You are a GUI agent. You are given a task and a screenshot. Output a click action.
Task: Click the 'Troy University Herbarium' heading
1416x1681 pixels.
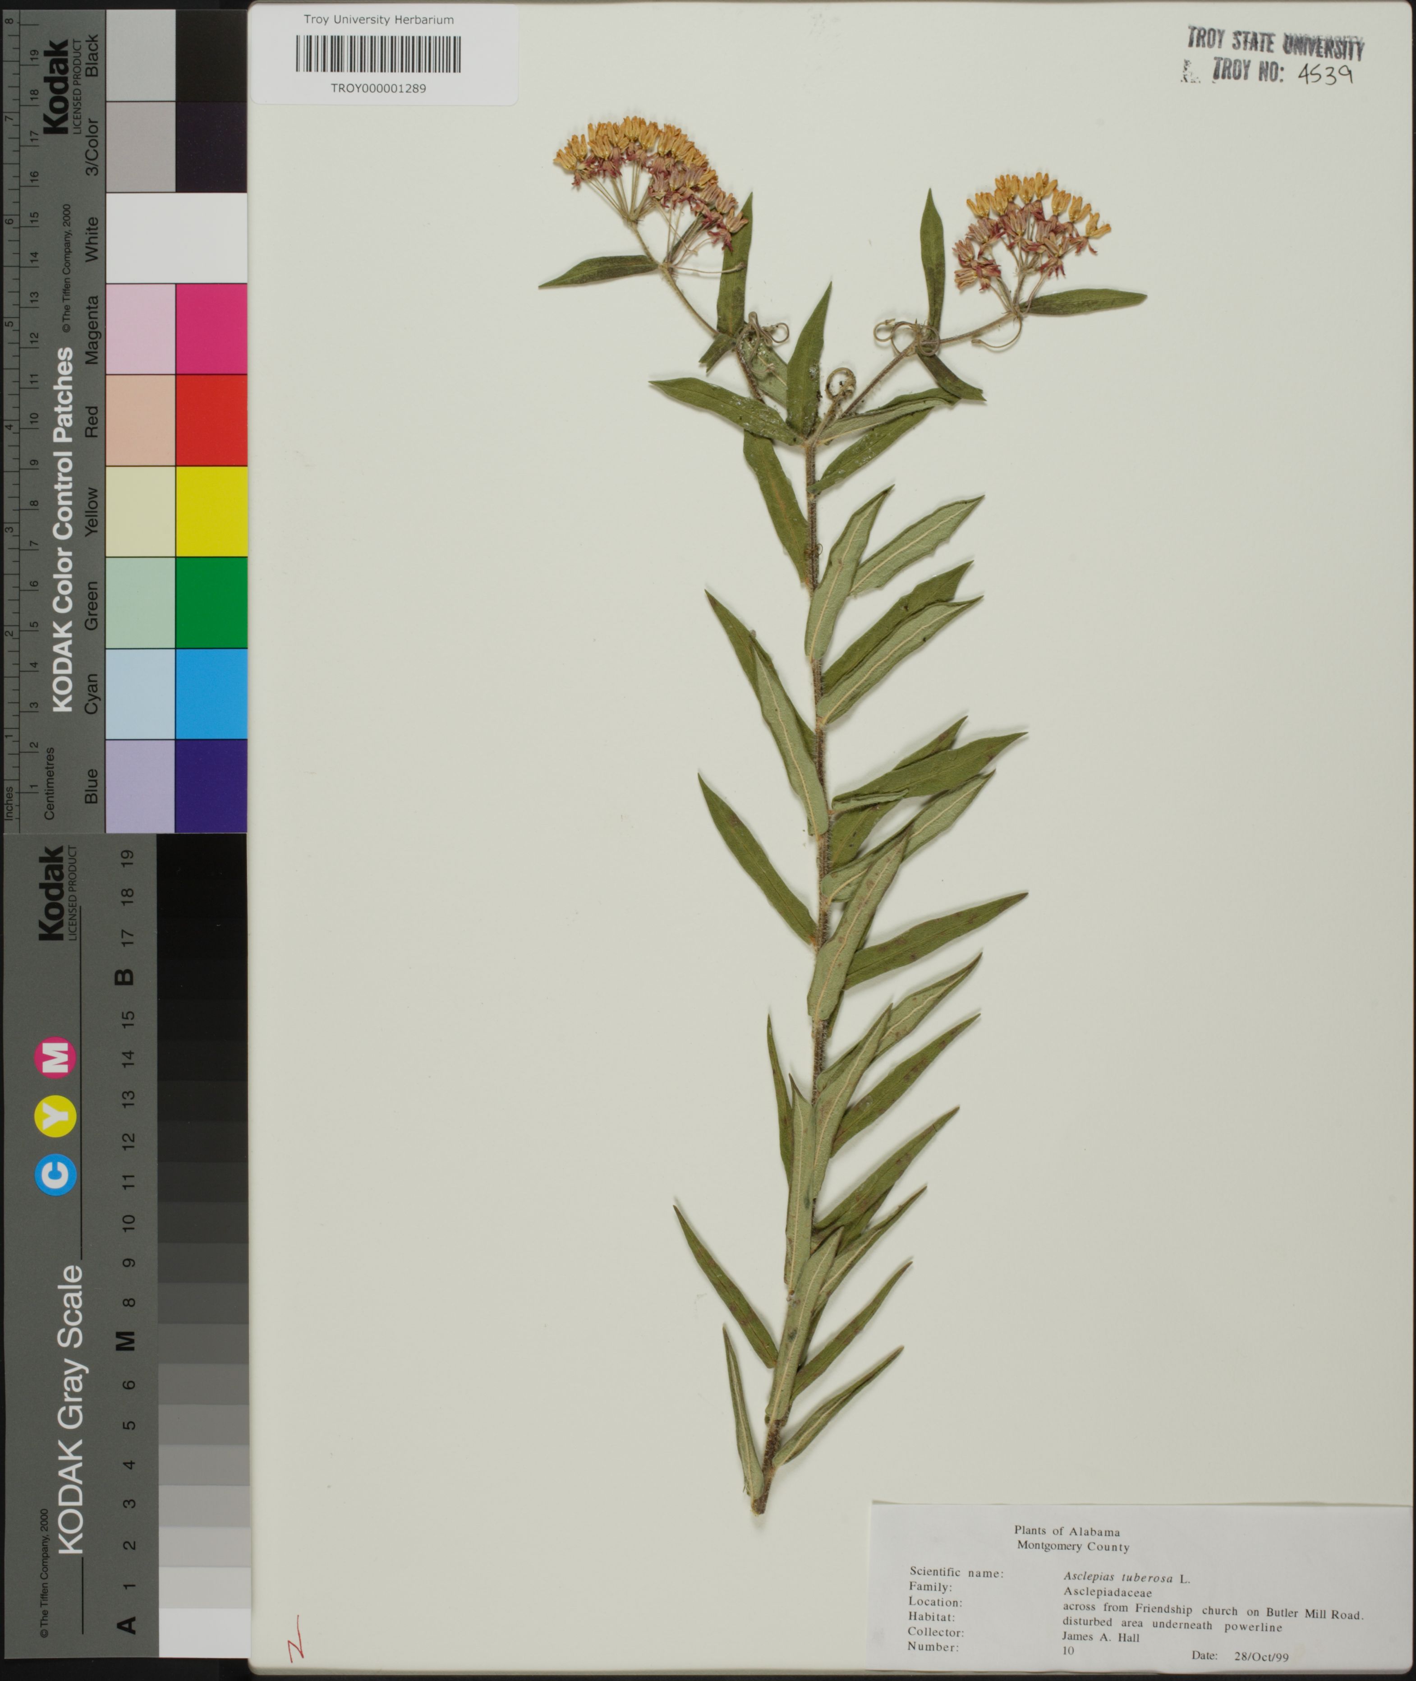tap(378, 19)
